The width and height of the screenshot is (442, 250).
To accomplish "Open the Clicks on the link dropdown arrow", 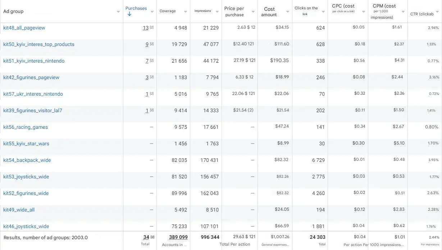I will (323, 12).
